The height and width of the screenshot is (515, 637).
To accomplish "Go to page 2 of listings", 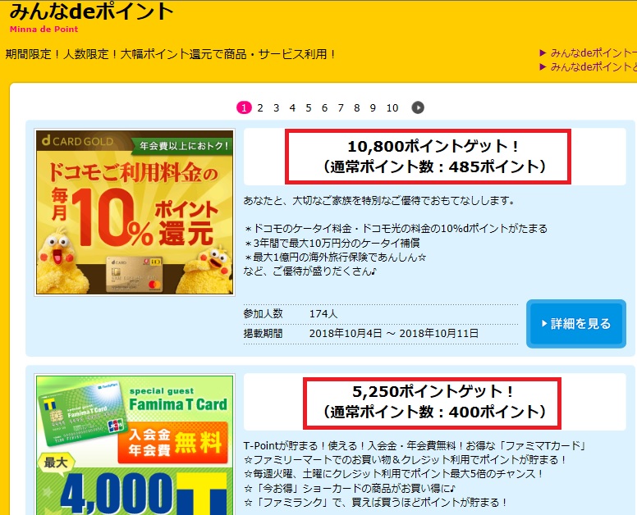I will pyautogui.click(x=260, y=108).
